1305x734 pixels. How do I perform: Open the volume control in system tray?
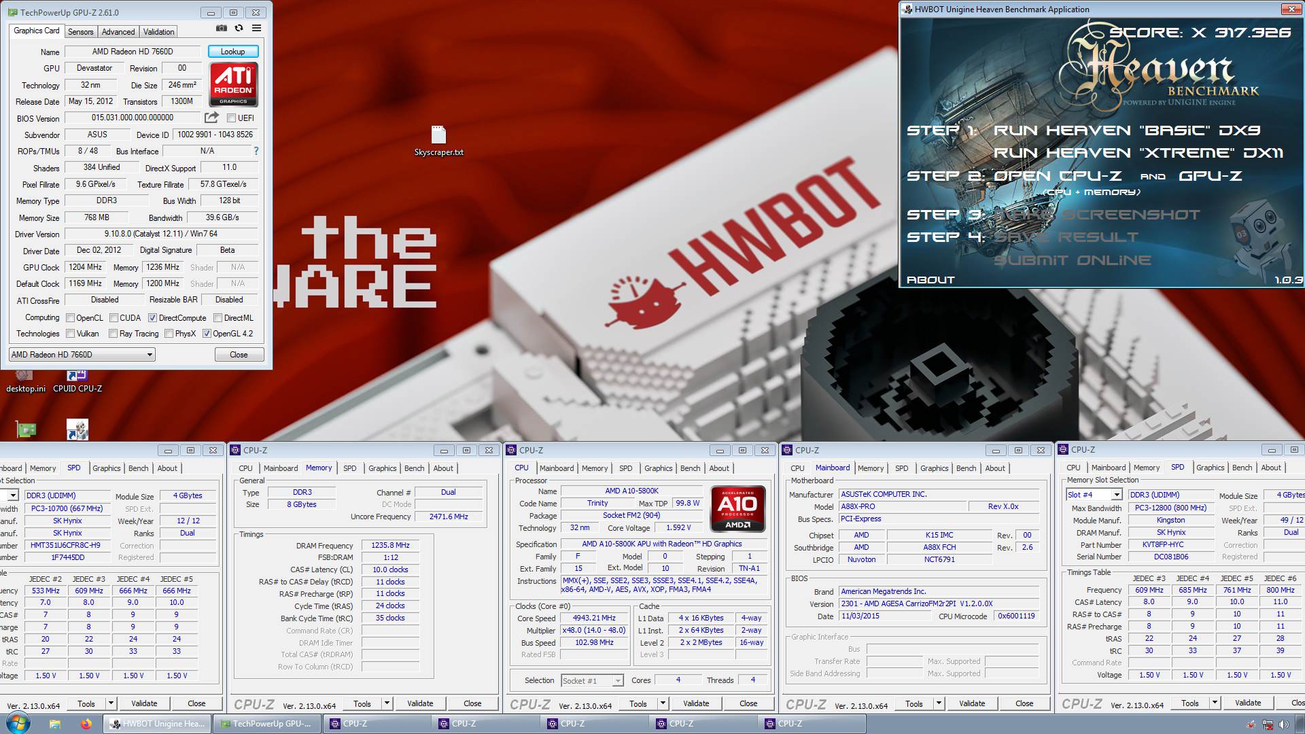pos(1283,724)
